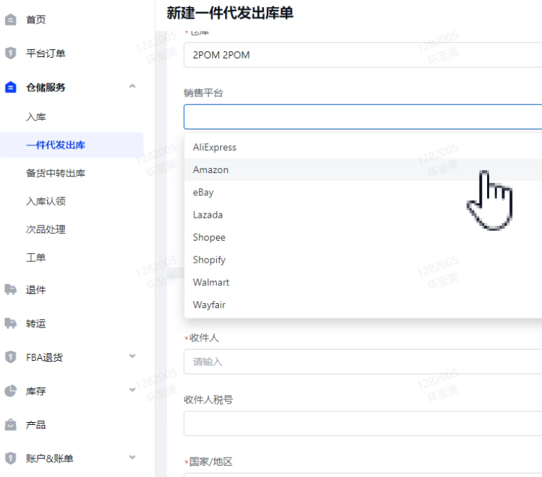Expand the 库存 menu chevron
The image size is (542, 477).
[x=133, y=390]
